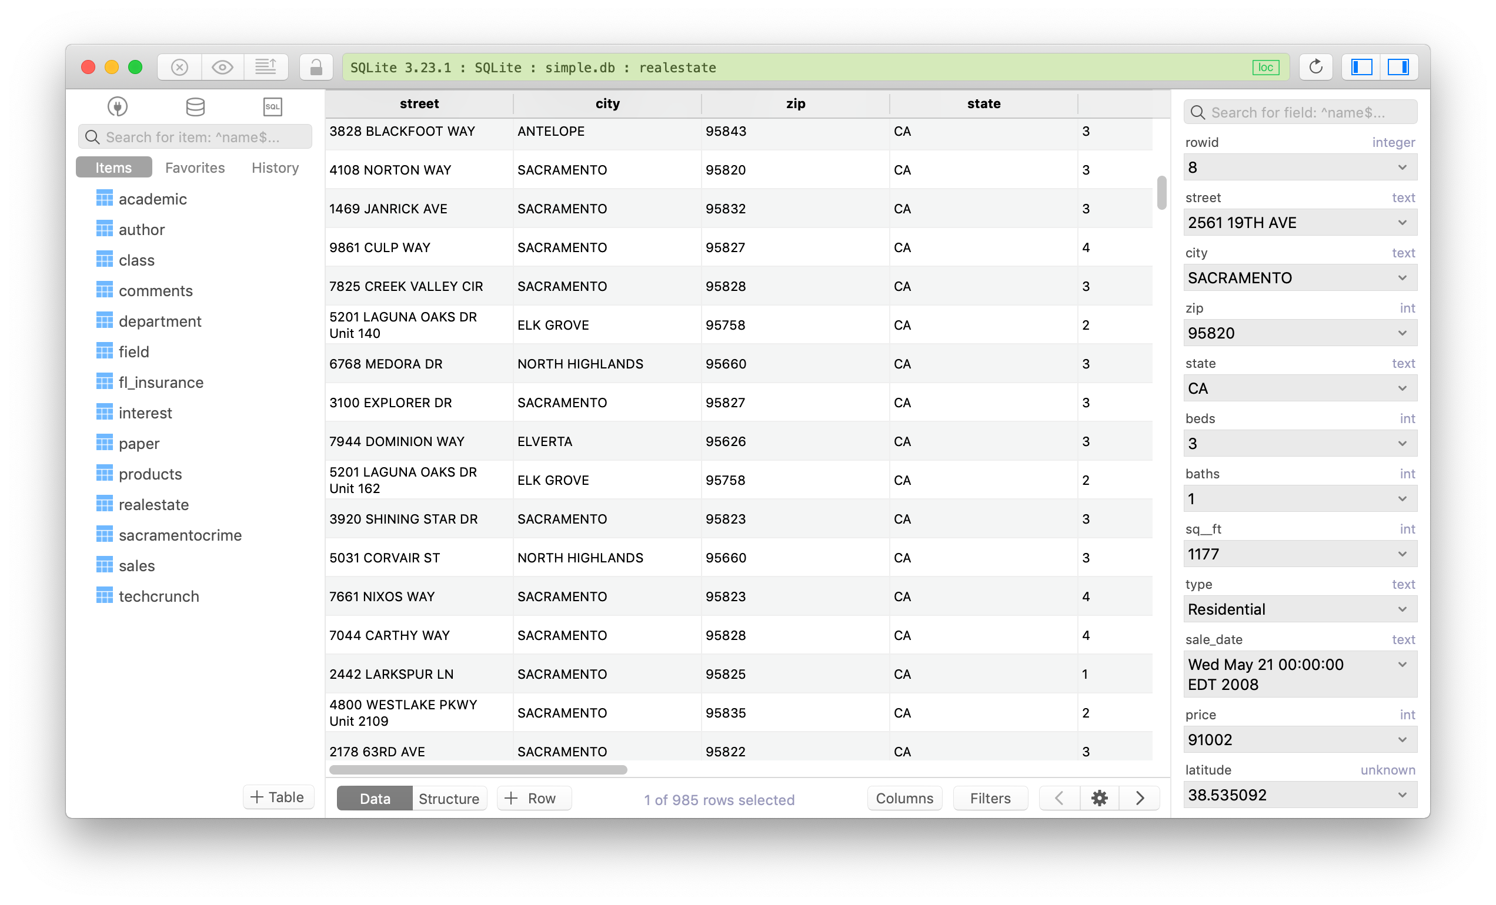Expand the sale_date field dropdown
1496x905 pixels.
(1402, 664)
